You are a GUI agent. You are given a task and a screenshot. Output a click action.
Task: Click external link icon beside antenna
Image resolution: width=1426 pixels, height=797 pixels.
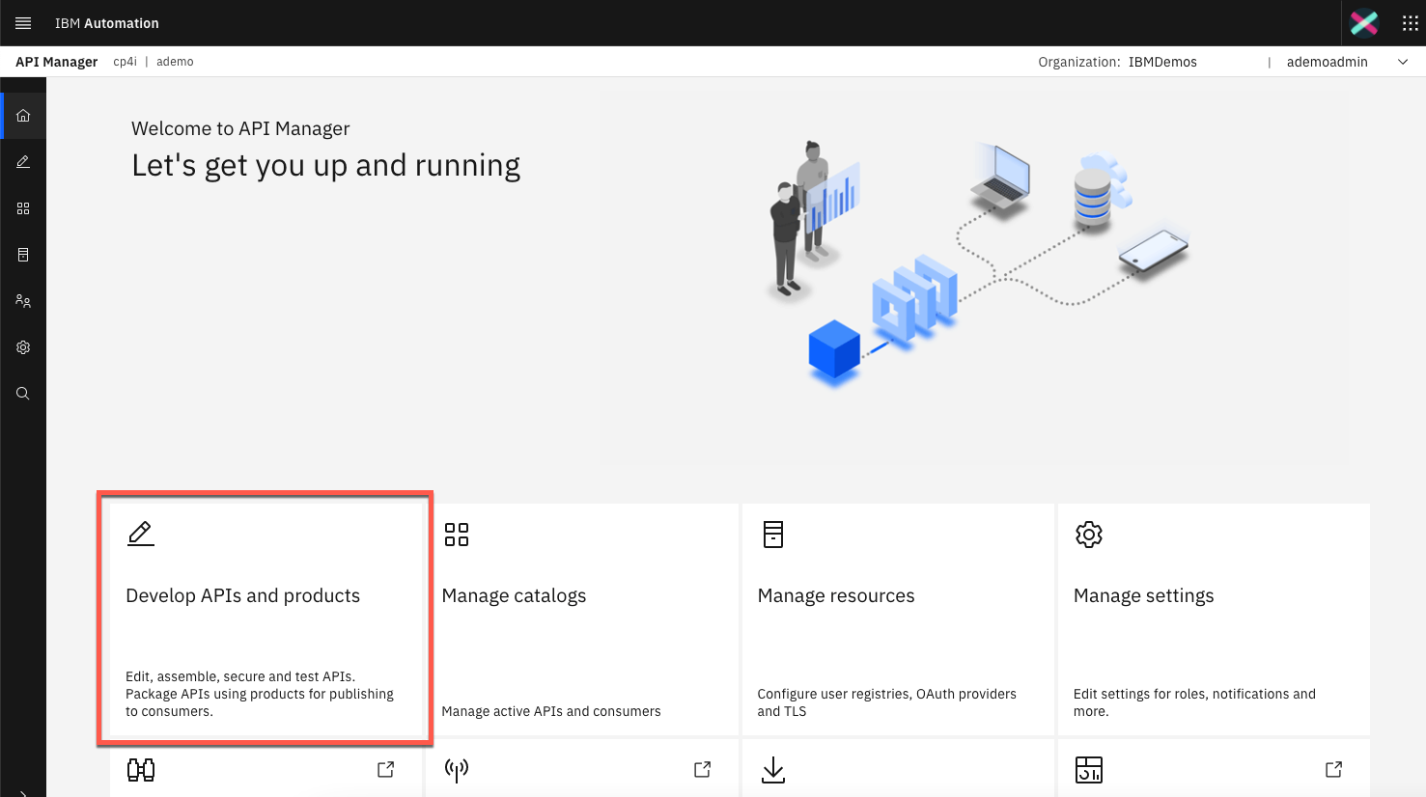702,769
